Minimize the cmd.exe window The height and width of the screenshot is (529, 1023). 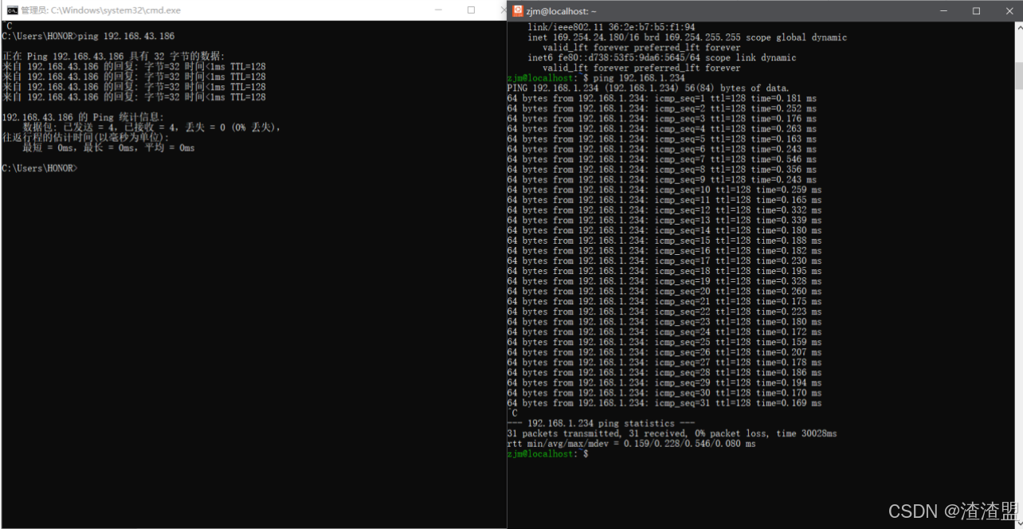[438, 10]
